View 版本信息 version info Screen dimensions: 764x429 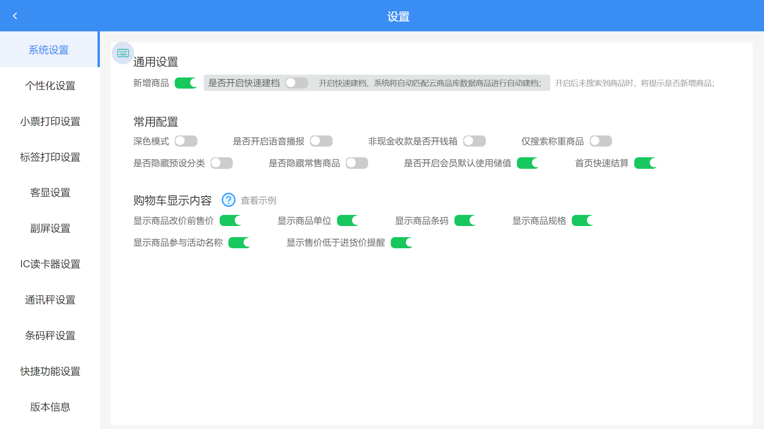50,407
